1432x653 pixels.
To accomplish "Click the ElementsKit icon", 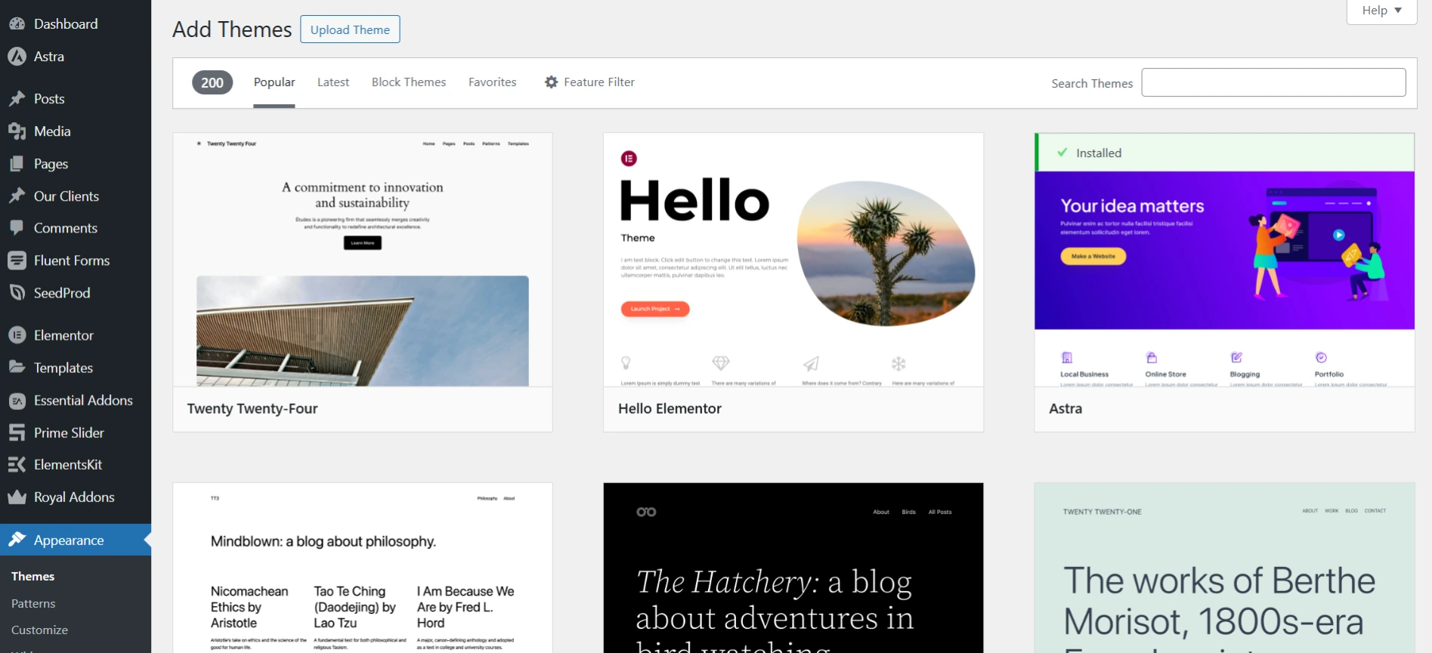I will coord(17,465).
